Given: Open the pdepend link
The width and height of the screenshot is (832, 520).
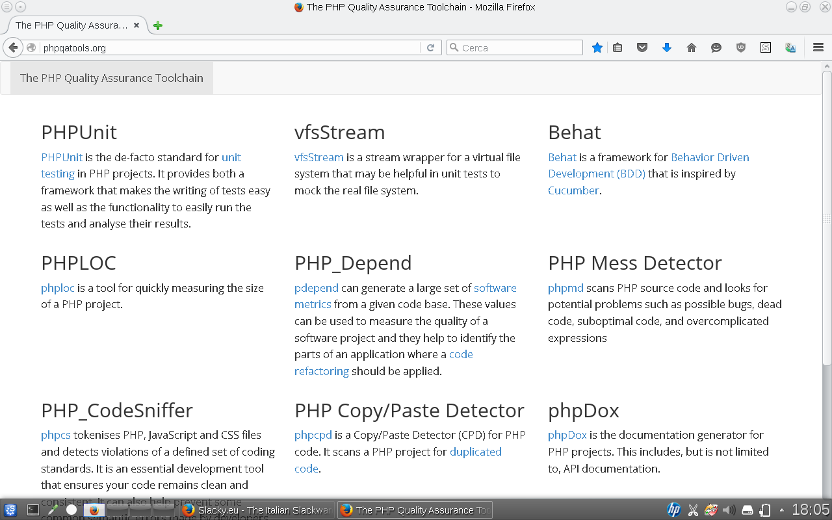Looking at the screenshot, I should 317,288.
